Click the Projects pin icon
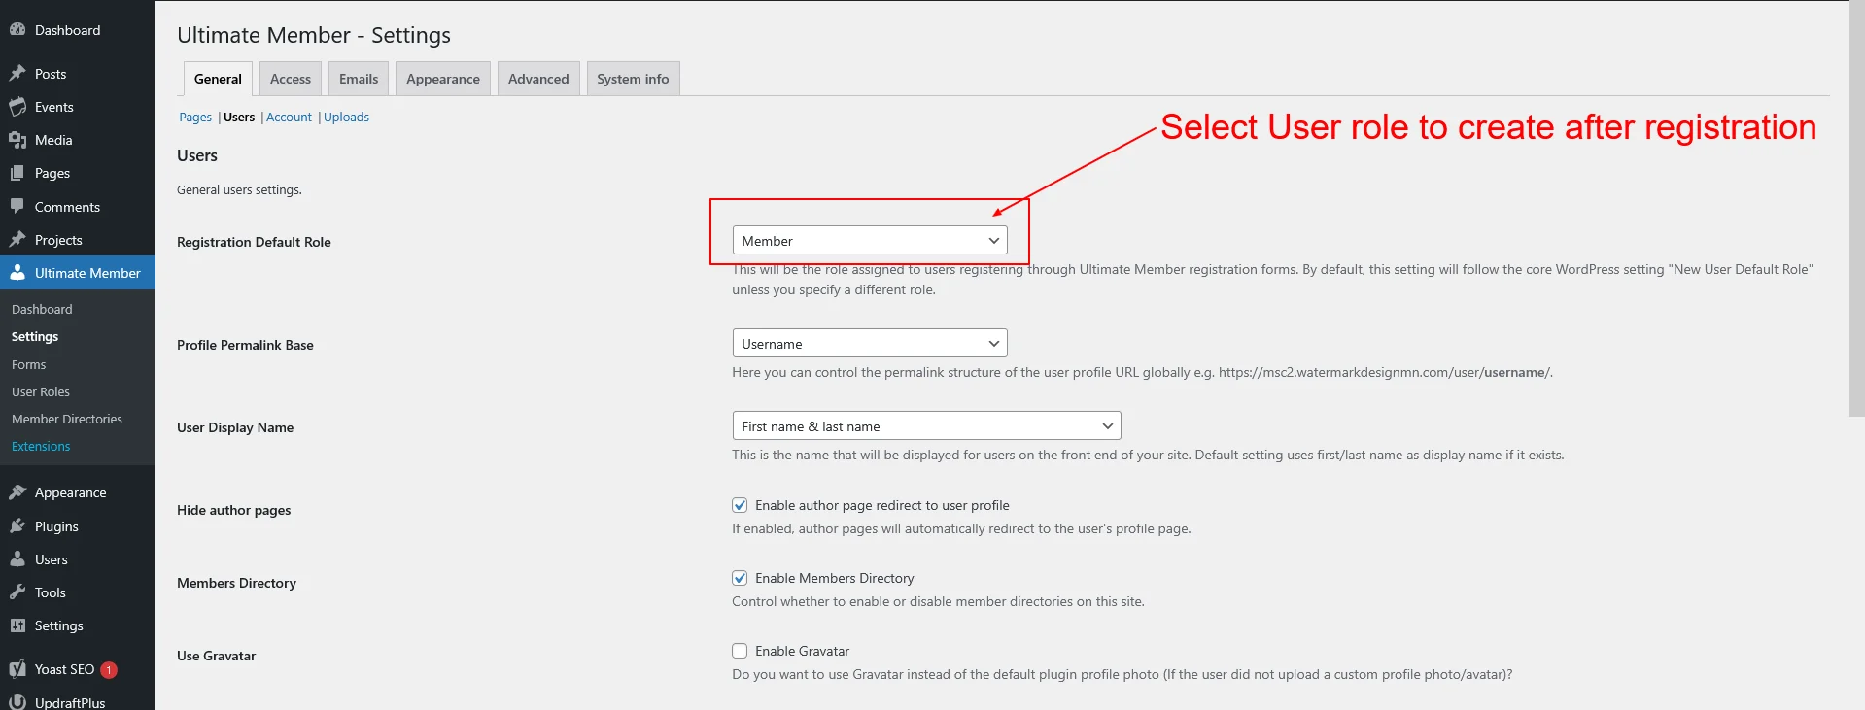The width and height of the screenshot is (1865, 710). pos(17,240)
